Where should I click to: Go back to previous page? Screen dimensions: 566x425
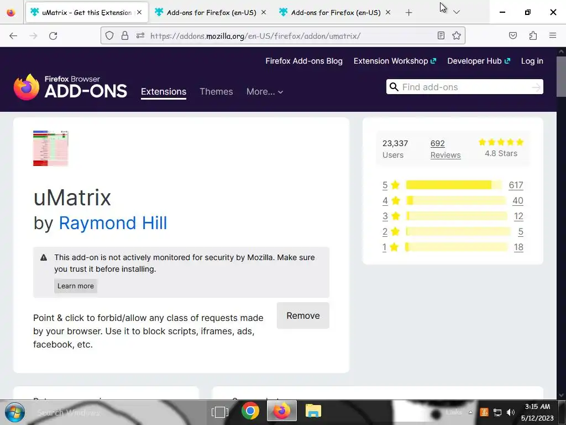coord(13,36)
